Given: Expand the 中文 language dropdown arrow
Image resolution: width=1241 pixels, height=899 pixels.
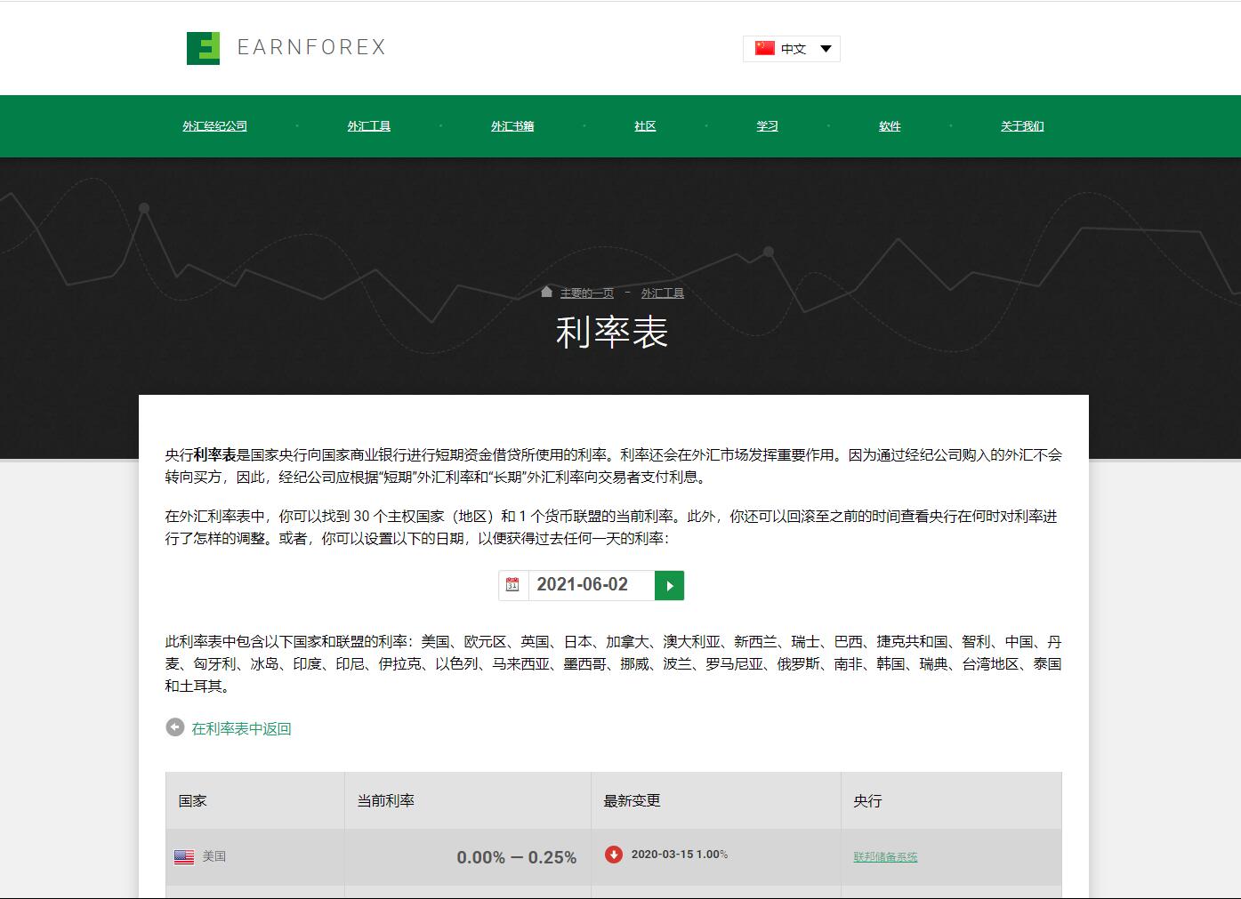Looking at the screenshot, I should [826, 49].
